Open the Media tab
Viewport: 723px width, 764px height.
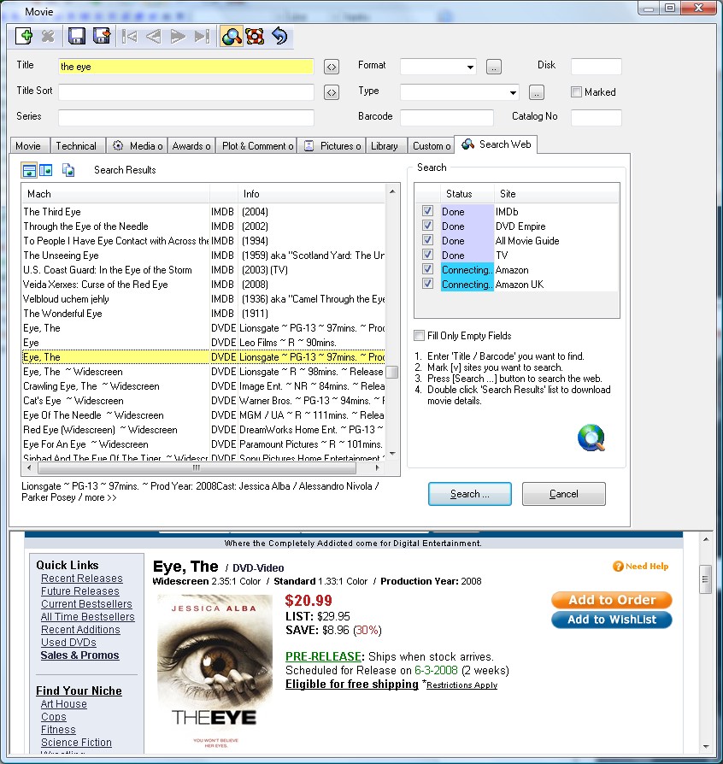(x=138, y=146)
